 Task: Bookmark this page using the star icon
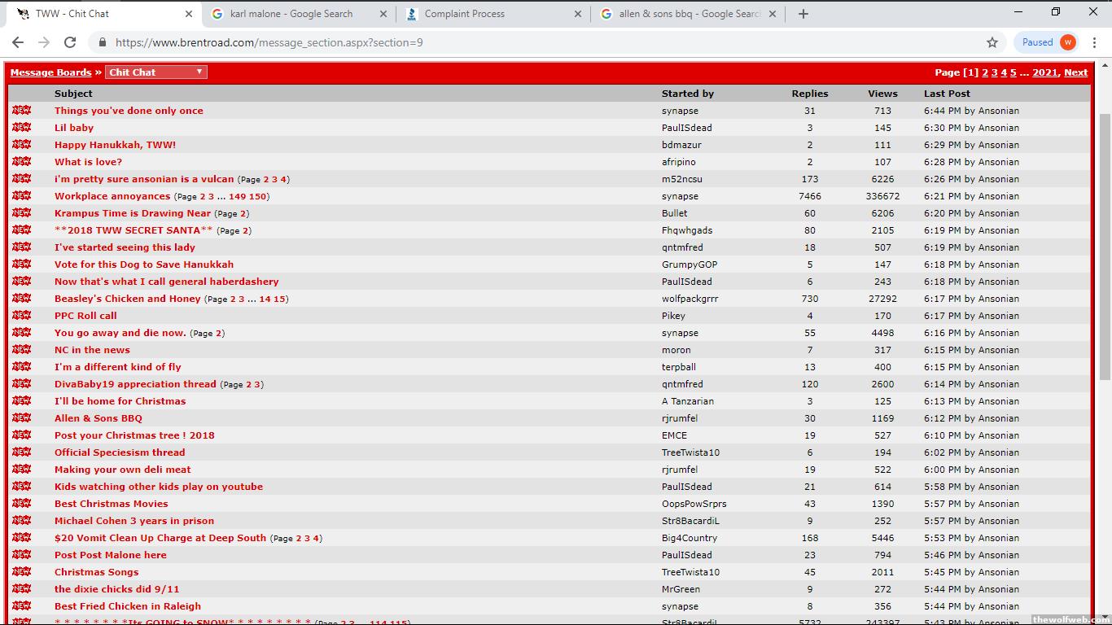point(992,42)
